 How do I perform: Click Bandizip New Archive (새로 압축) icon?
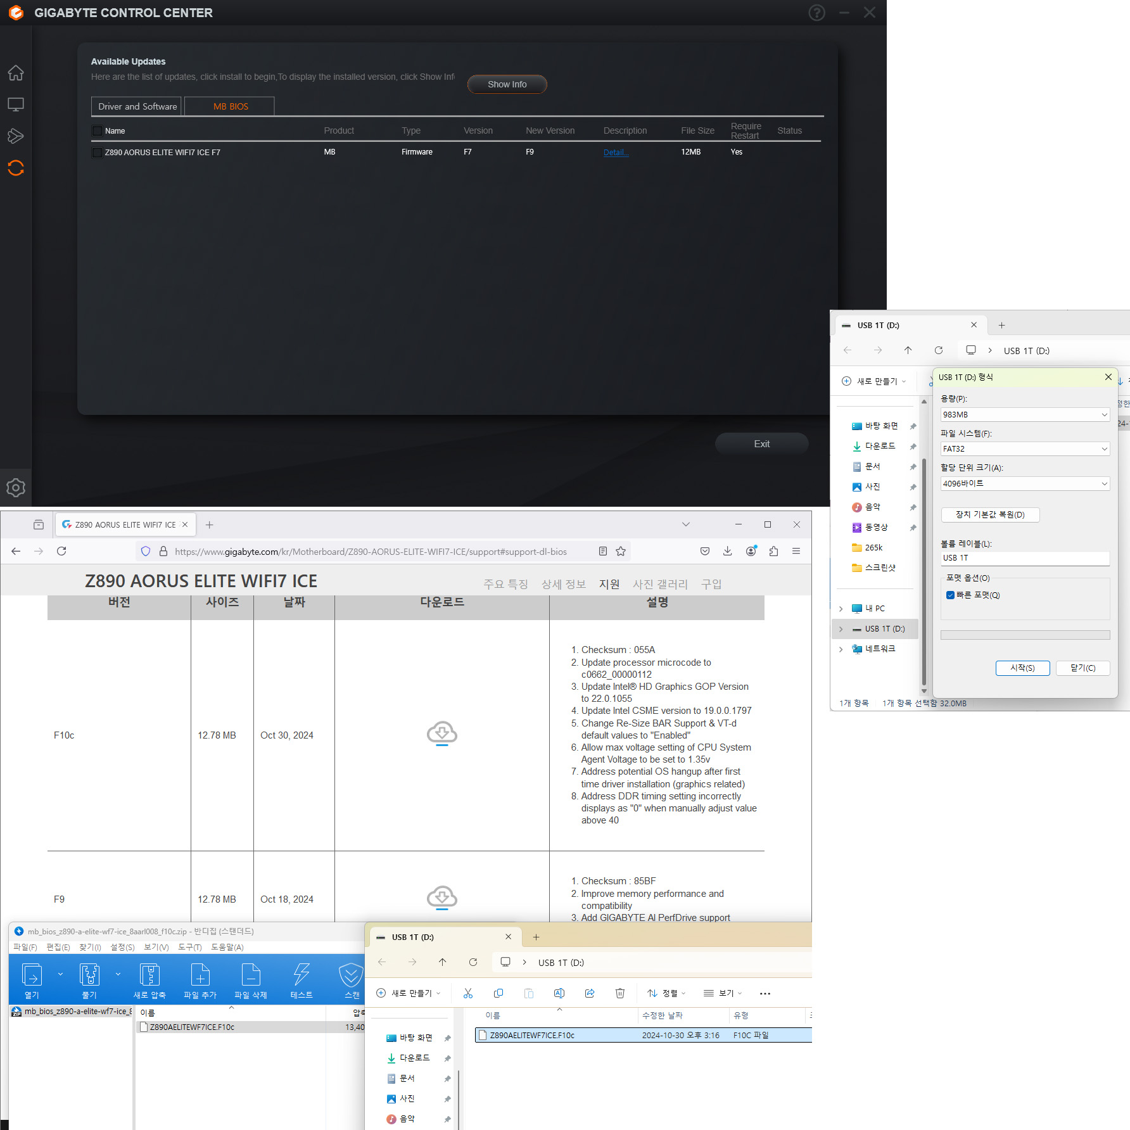(149, 981)
